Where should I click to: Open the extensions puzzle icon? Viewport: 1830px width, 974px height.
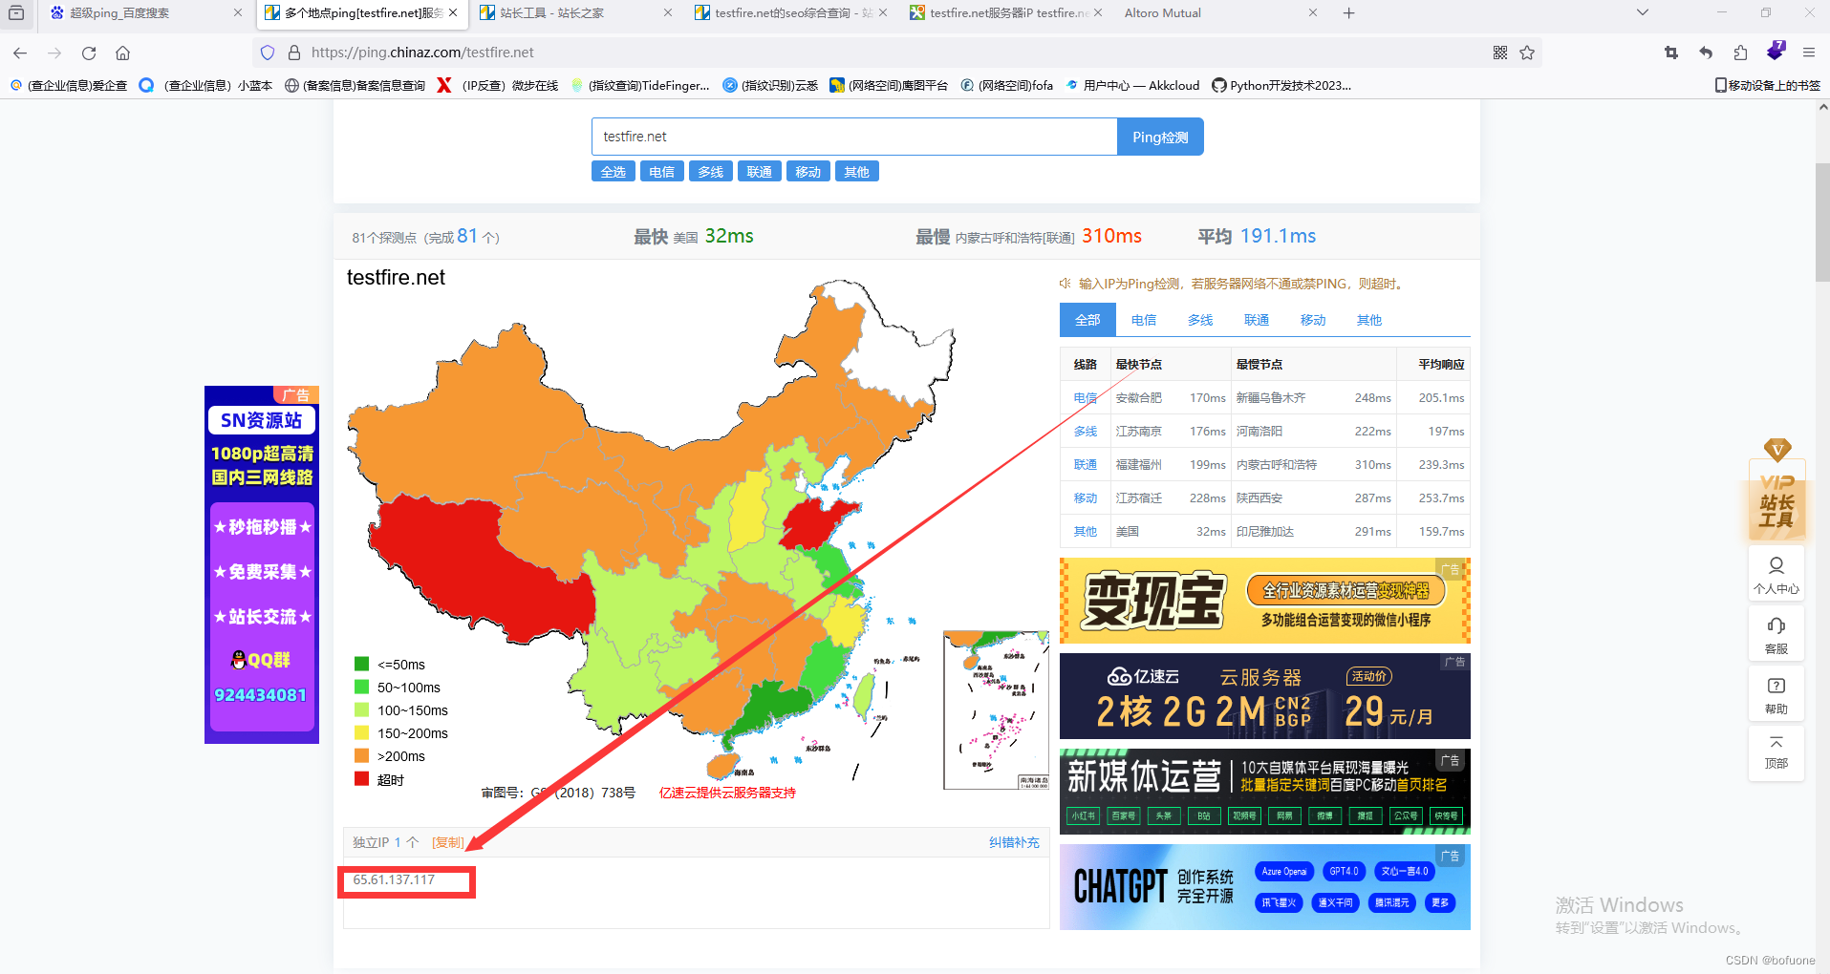1740,53
